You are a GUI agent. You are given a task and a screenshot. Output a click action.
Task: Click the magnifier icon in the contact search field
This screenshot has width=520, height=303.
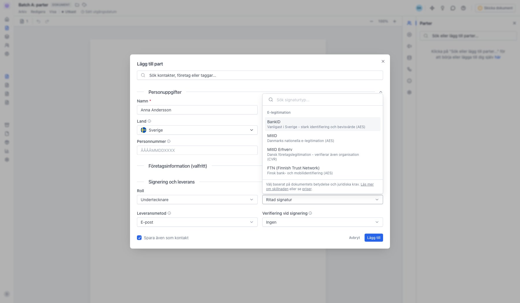[x=143, y=75]
